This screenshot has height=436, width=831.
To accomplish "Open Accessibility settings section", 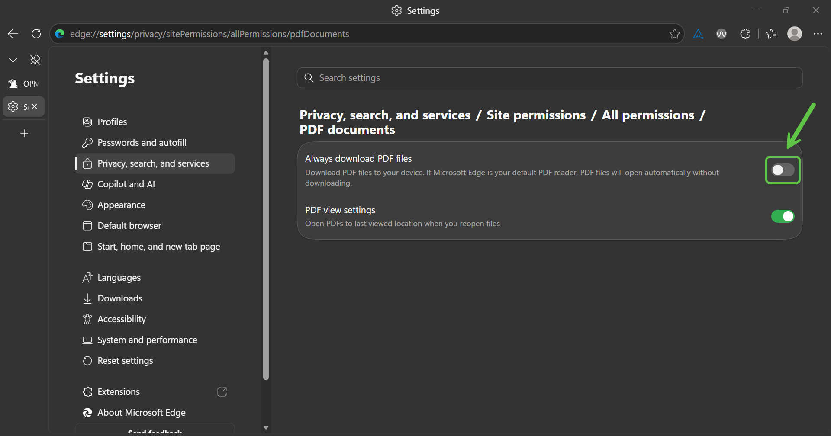I will pos(155,319).
